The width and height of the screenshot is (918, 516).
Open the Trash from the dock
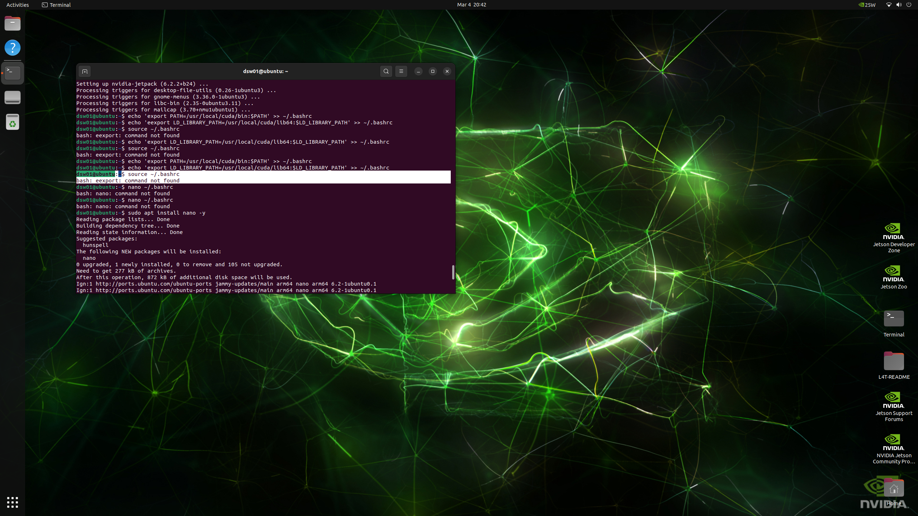point(13,122)
